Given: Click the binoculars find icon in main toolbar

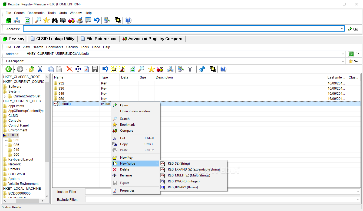Looking at the screenshot, I should tap(55, 20).
